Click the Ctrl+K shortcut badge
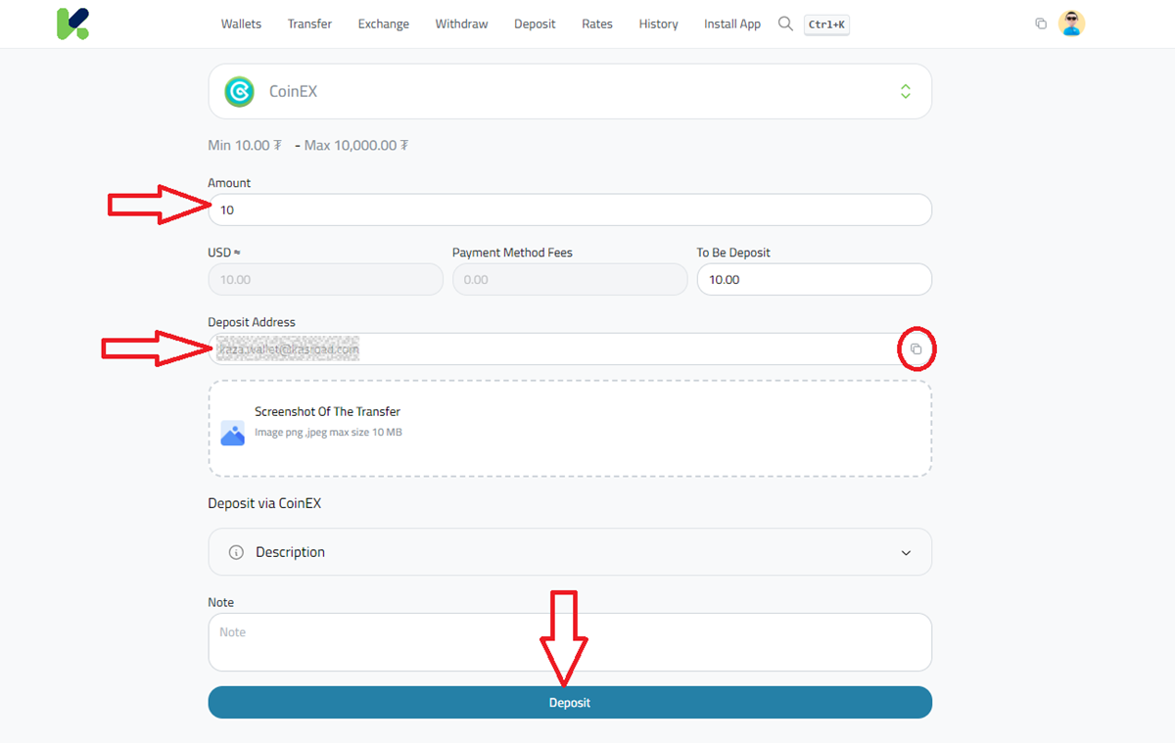Viewport: 1175px width, 743px height. (825, 24)
